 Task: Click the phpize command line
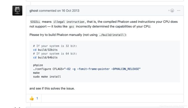38,65
